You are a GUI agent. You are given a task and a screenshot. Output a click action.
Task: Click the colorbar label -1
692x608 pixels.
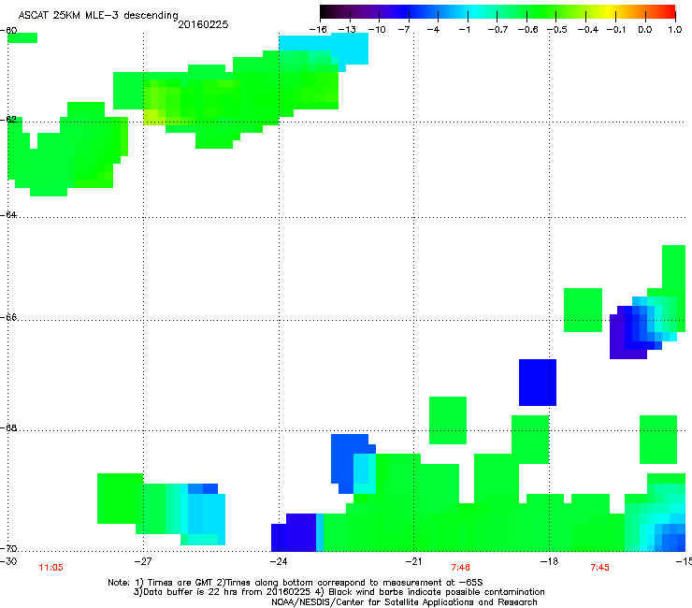(x=464, y=30)
